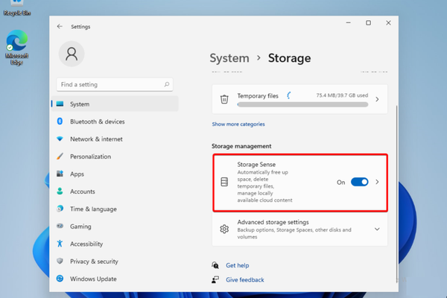Select the Privacy & security shield icon
This screenshot has height=298, width=447.
point(60,261)
